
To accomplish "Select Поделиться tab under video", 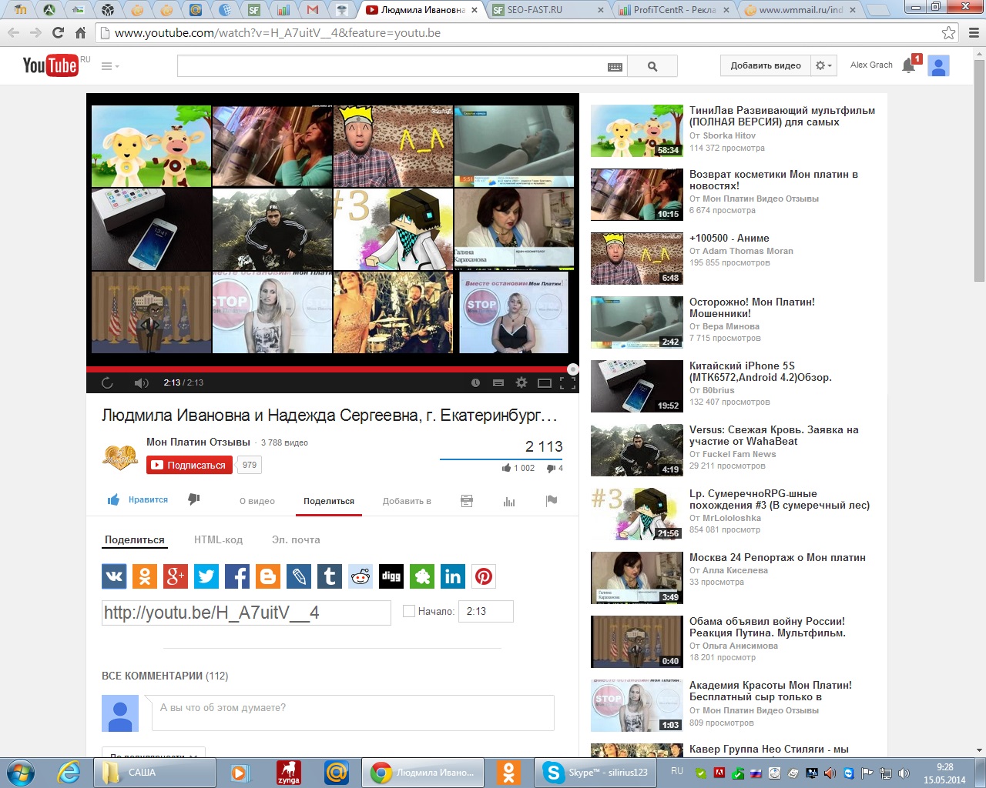I will click(x=329, y=501).
